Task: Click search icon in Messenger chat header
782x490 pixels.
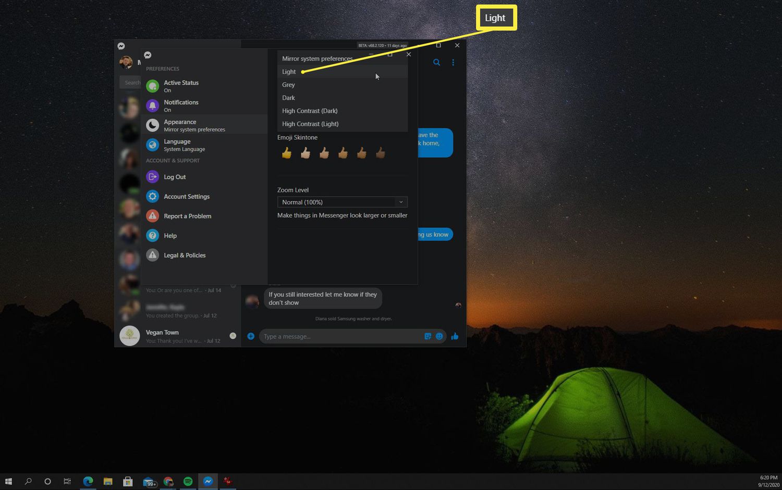Action: [x=437, y=63]
